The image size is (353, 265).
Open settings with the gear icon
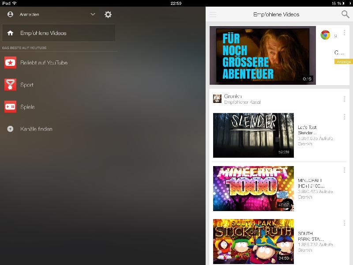click(x=108, y=15)
